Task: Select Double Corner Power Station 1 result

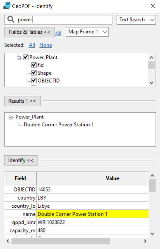Action: [58, 125]
